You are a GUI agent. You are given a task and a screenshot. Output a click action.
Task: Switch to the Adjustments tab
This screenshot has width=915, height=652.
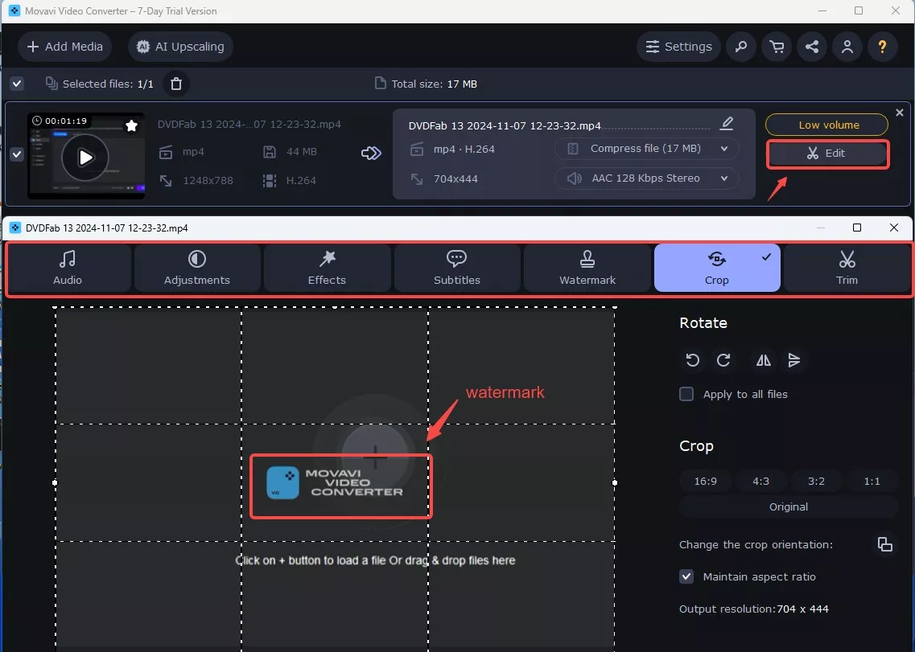197,268
